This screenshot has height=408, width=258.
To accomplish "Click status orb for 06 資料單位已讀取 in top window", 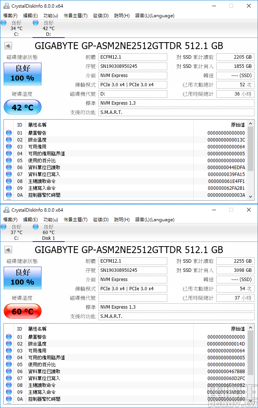I will click(x=9, y=167).
